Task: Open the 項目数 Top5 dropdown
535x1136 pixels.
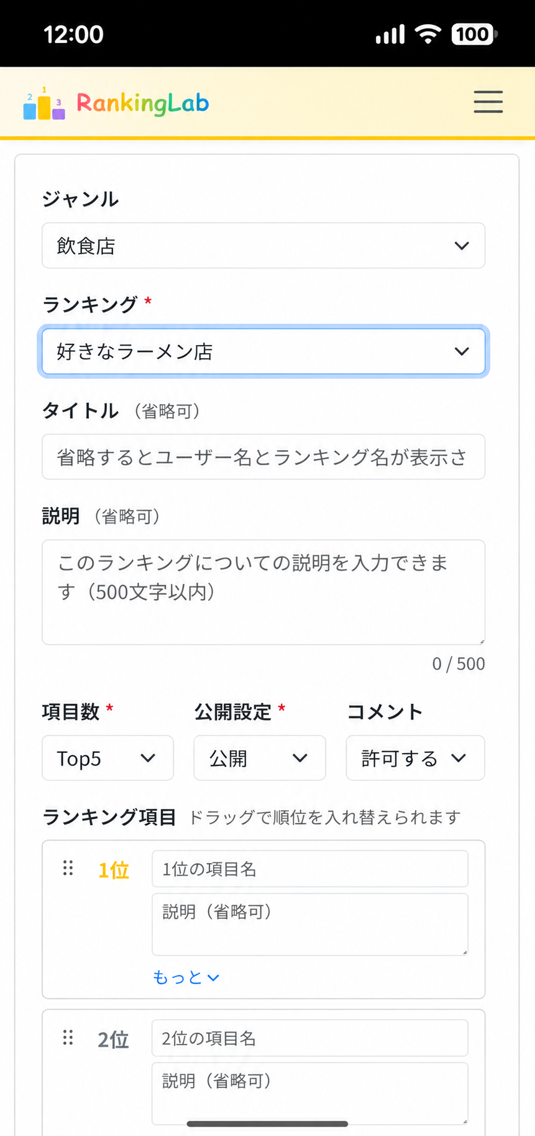Action: [x=107, y=758]
